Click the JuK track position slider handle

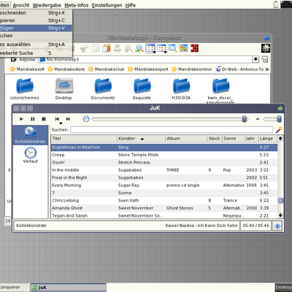pos(245,119)
